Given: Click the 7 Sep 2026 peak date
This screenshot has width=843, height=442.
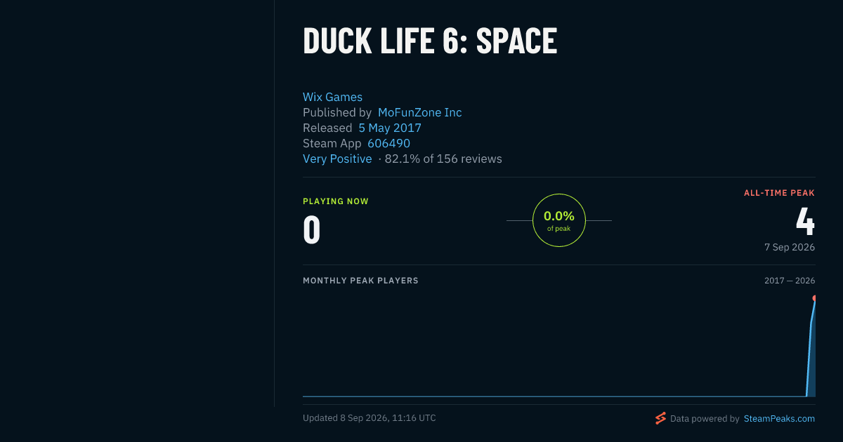Looking at the screenshot, I should tap(790, 247).
